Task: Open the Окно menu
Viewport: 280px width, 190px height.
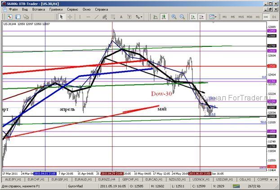Action: click(87, 9)
